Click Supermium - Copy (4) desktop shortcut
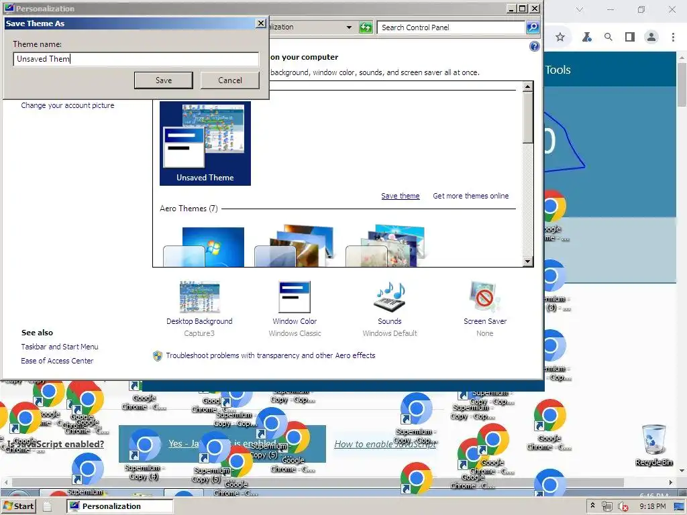Image resolution: width=687 pixels, height=515 pixels. pyautogui.click(x=144, y=455)
